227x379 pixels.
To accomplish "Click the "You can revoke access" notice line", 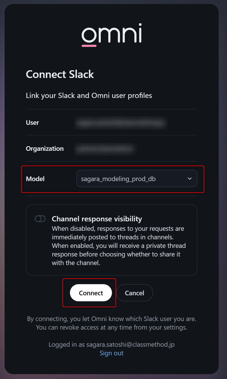I will [x=111, y=327].
